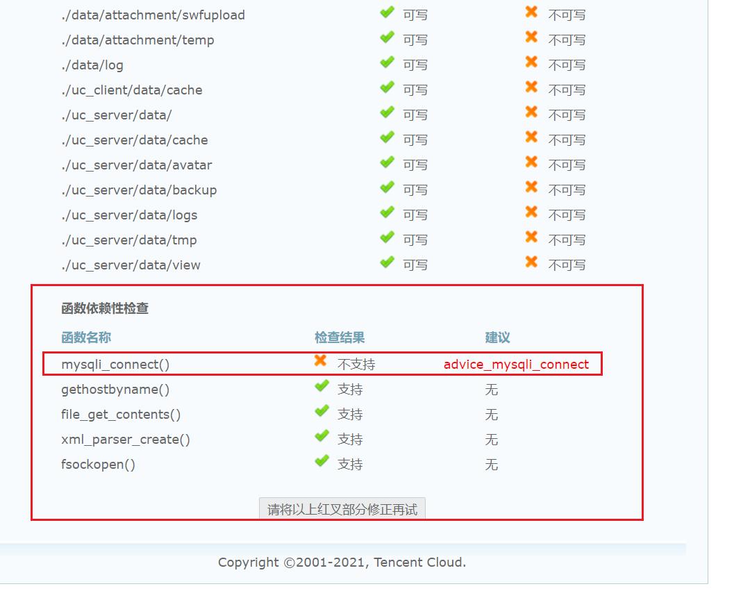
Task: Click green checkmark for ./uc_client/data/cache row
Action: coord(387,88)
